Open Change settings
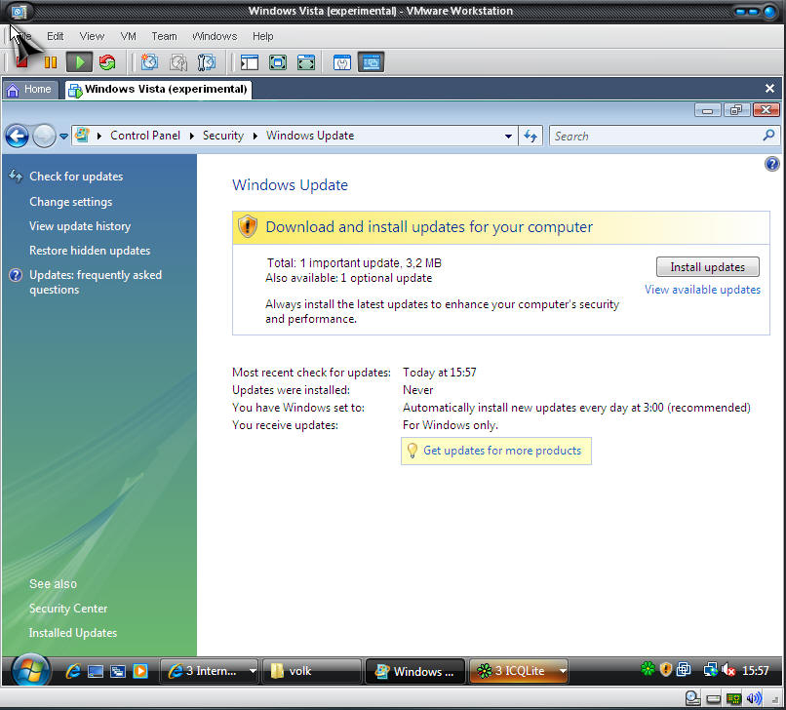 click(x=70, y=202)
